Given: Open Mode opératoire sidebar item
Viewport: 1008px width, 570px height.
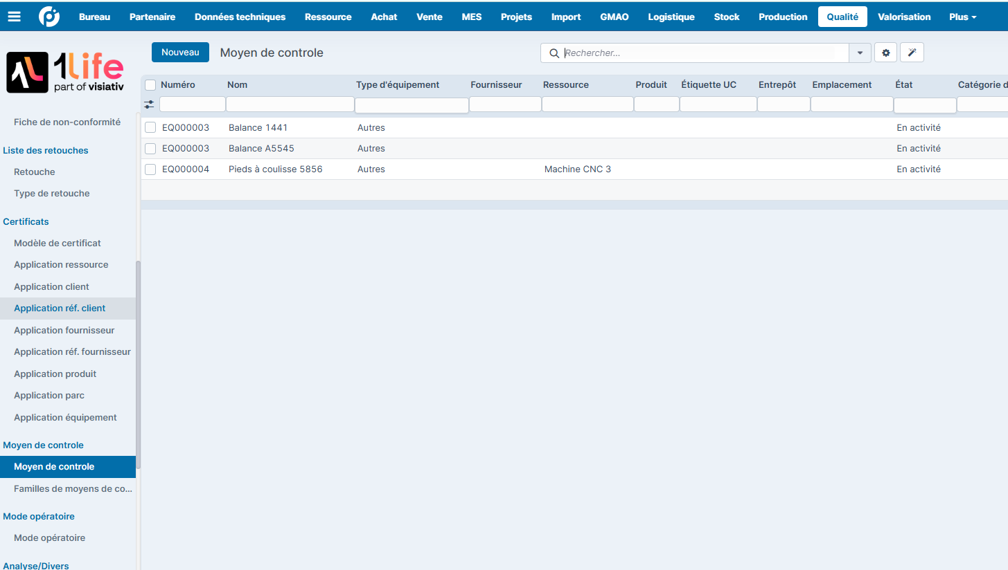Looking at the screenshot, I should click(x=50, y=537).
